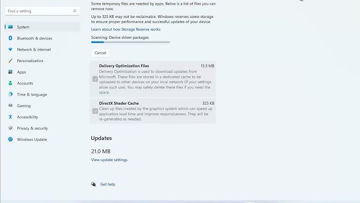Select the Network & internet wifi icon
The height and width of the screenshot is (203, 360).
pos(10,49)
